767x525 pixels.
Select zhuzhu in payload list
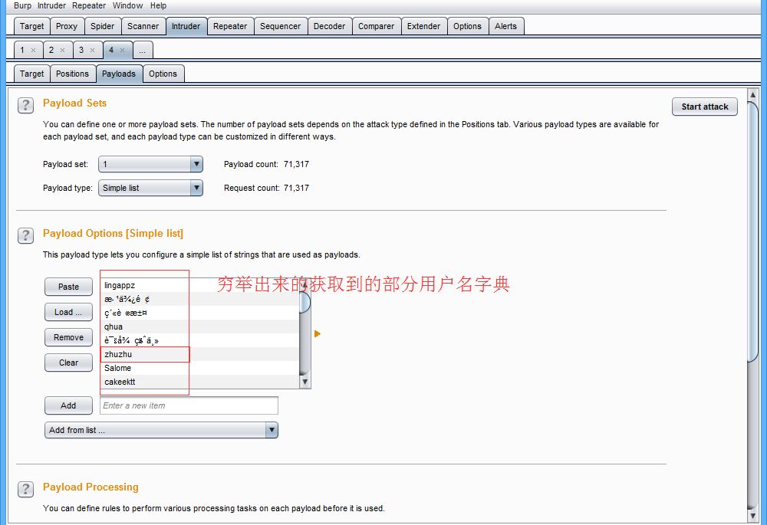tap(200, 354)
